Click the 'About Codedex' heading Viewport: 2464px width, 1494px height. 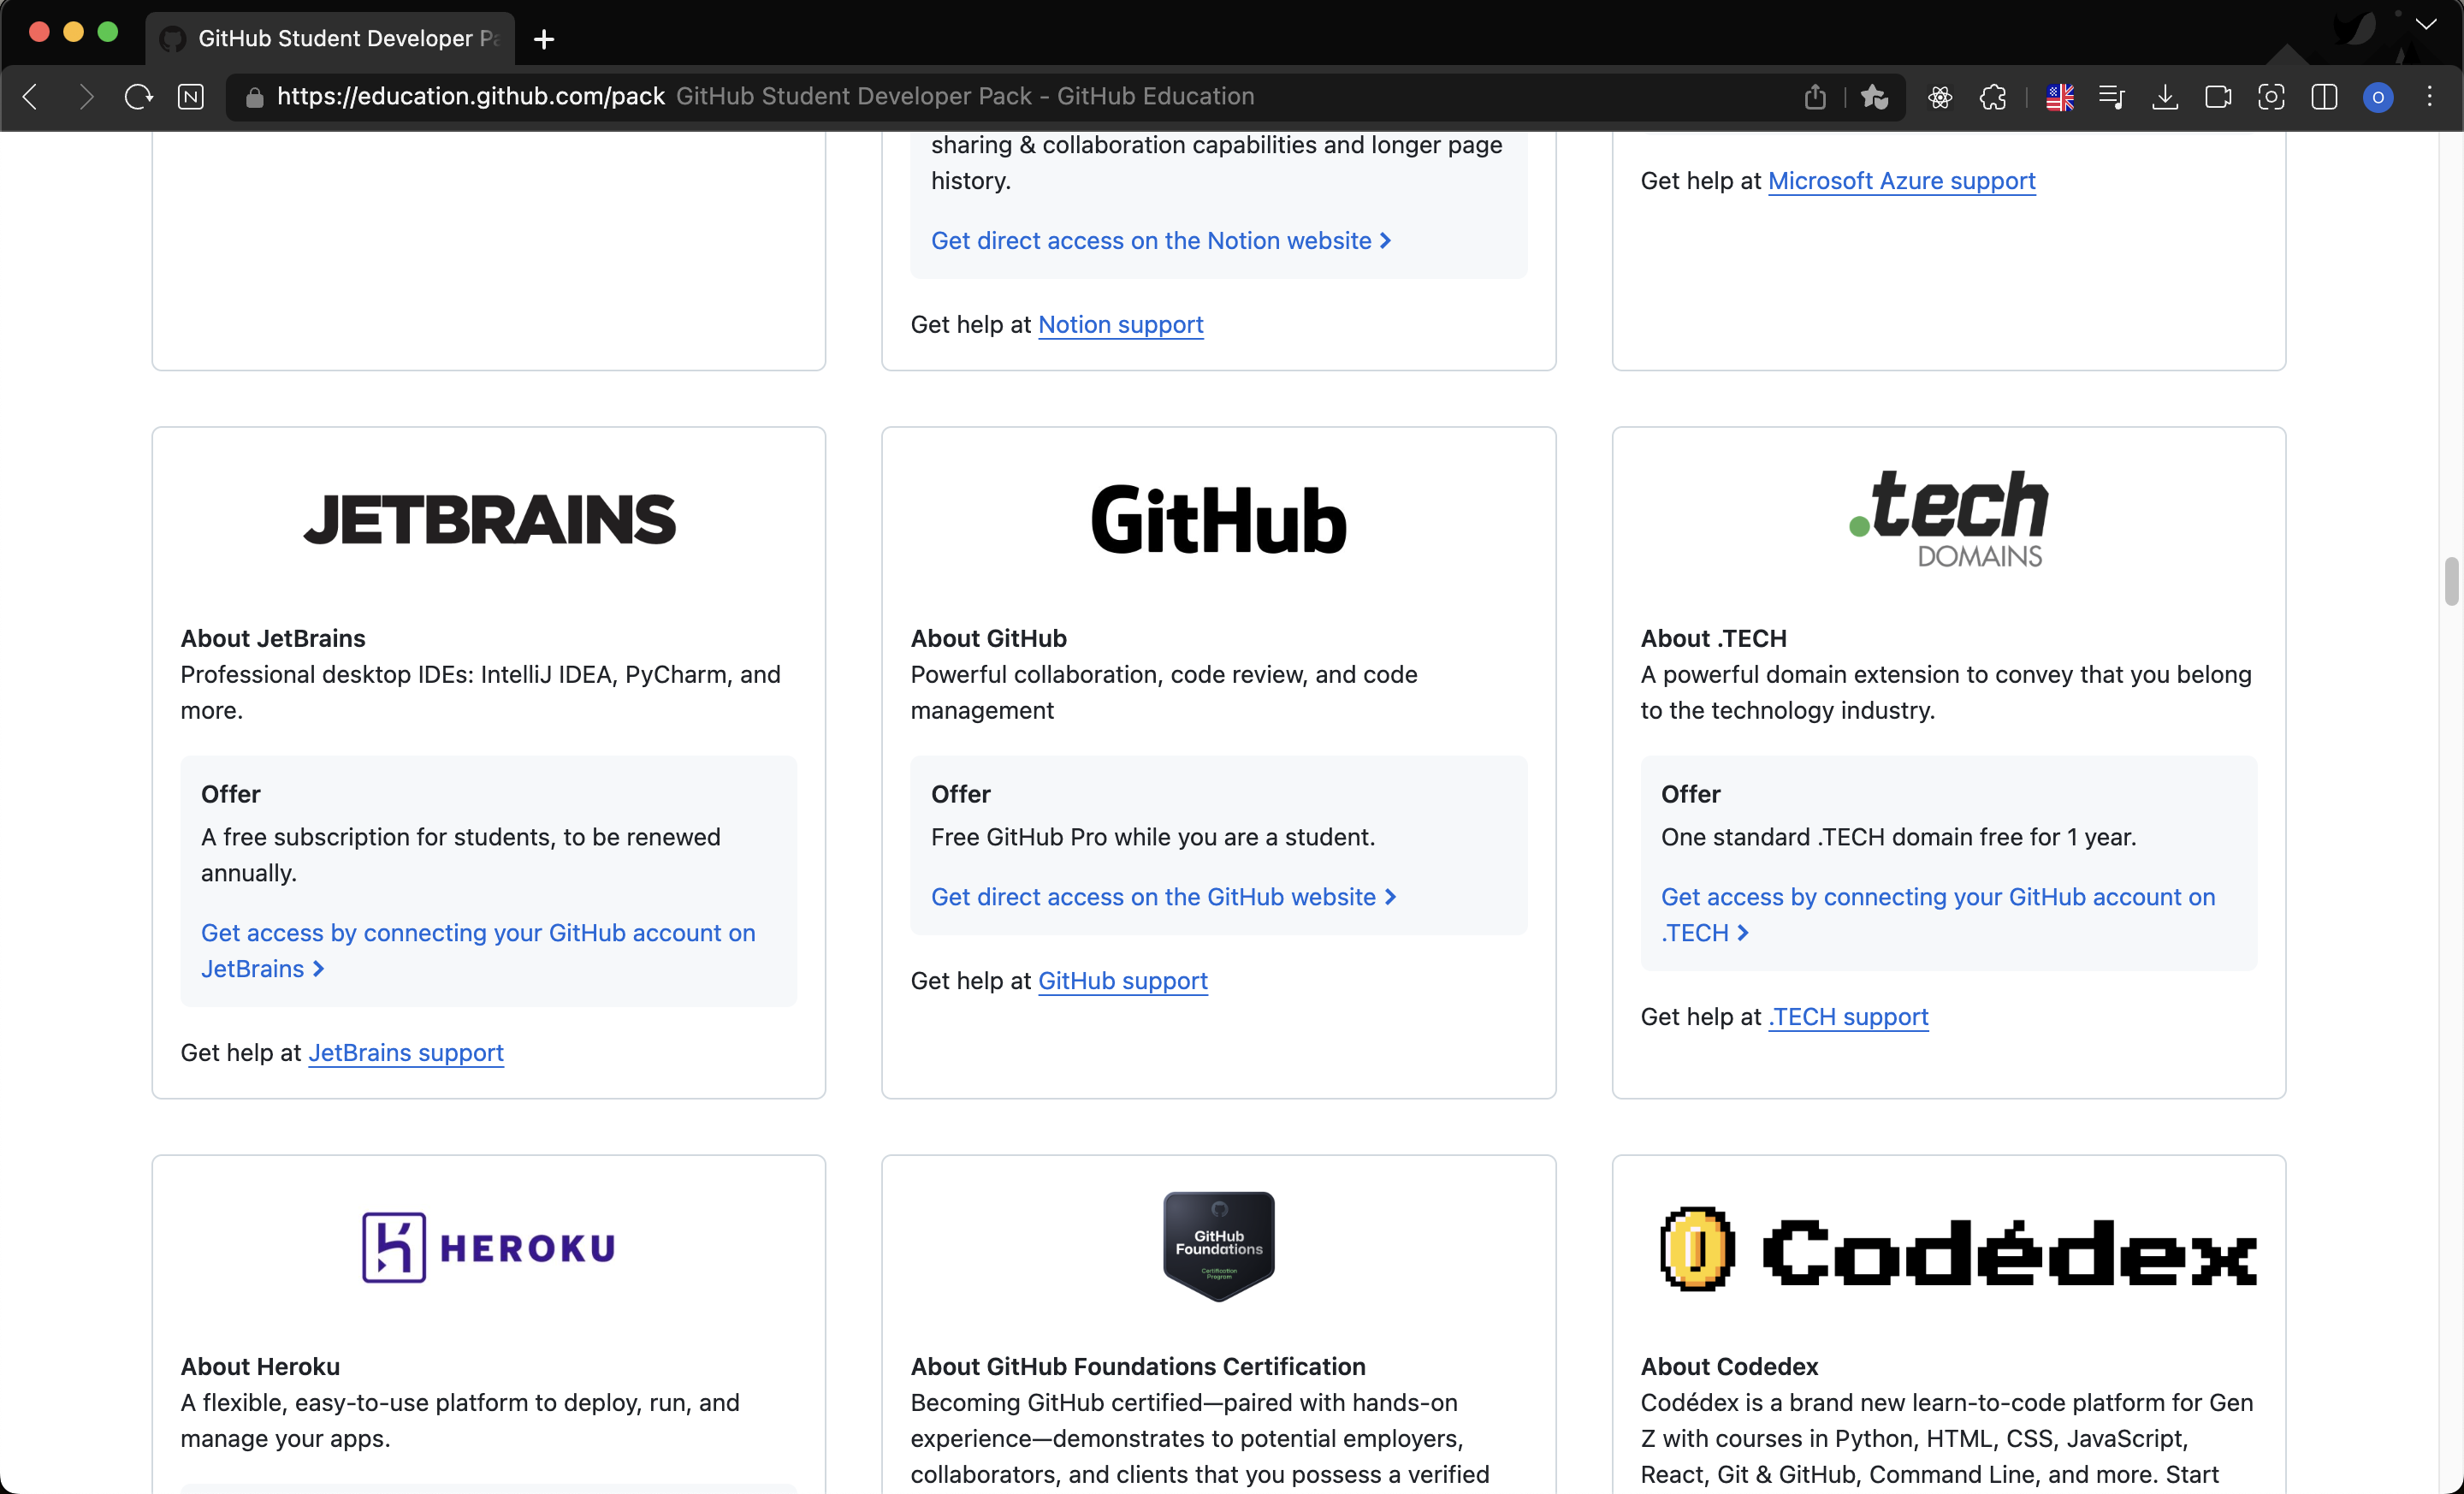click(1729, 1366)
